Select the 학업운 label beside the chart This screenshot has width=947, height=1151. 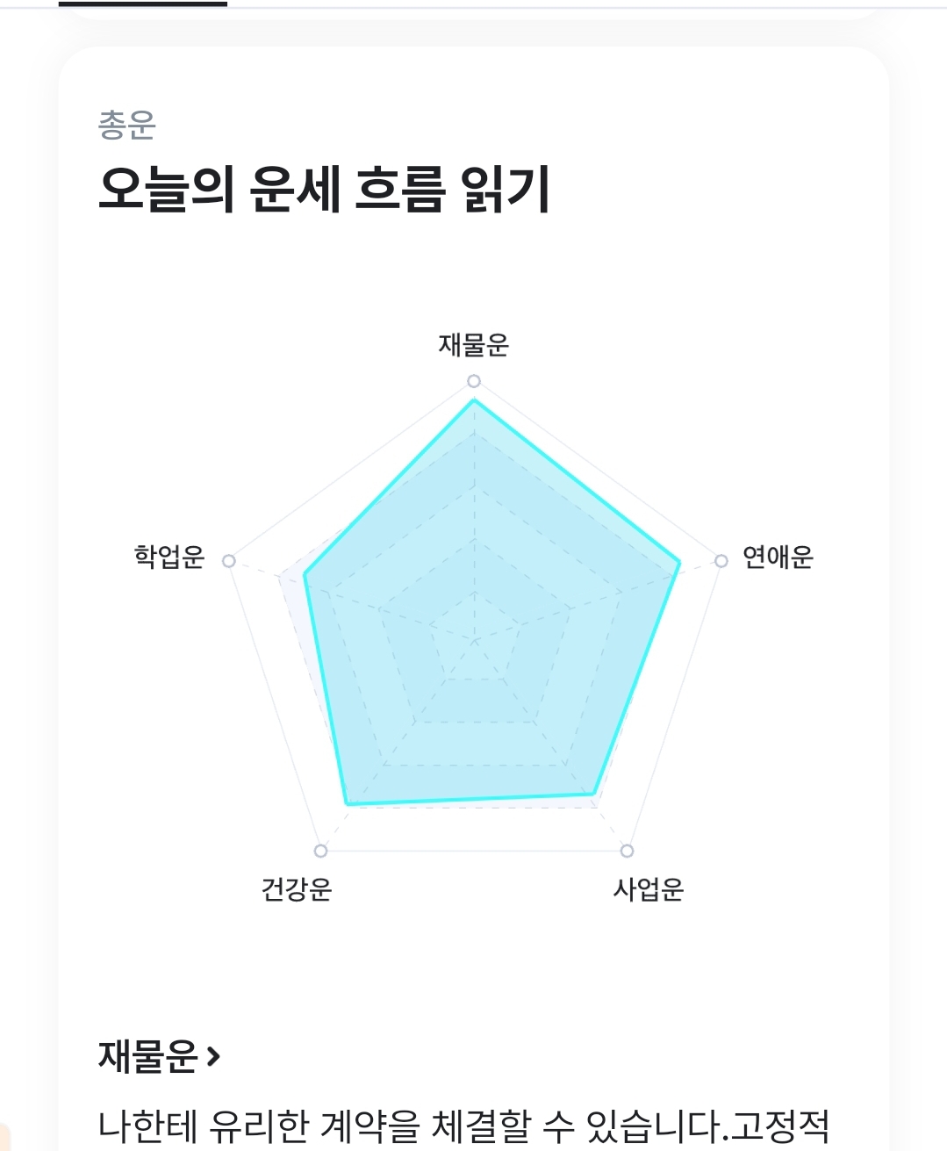(x=169, y=558)
